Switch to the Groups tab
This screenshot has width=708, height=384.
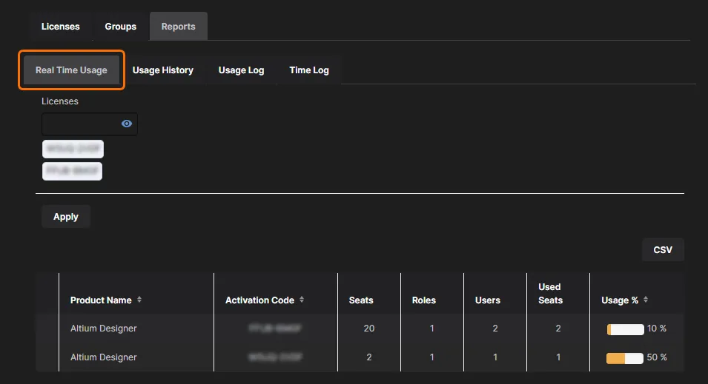pos(121,27)
